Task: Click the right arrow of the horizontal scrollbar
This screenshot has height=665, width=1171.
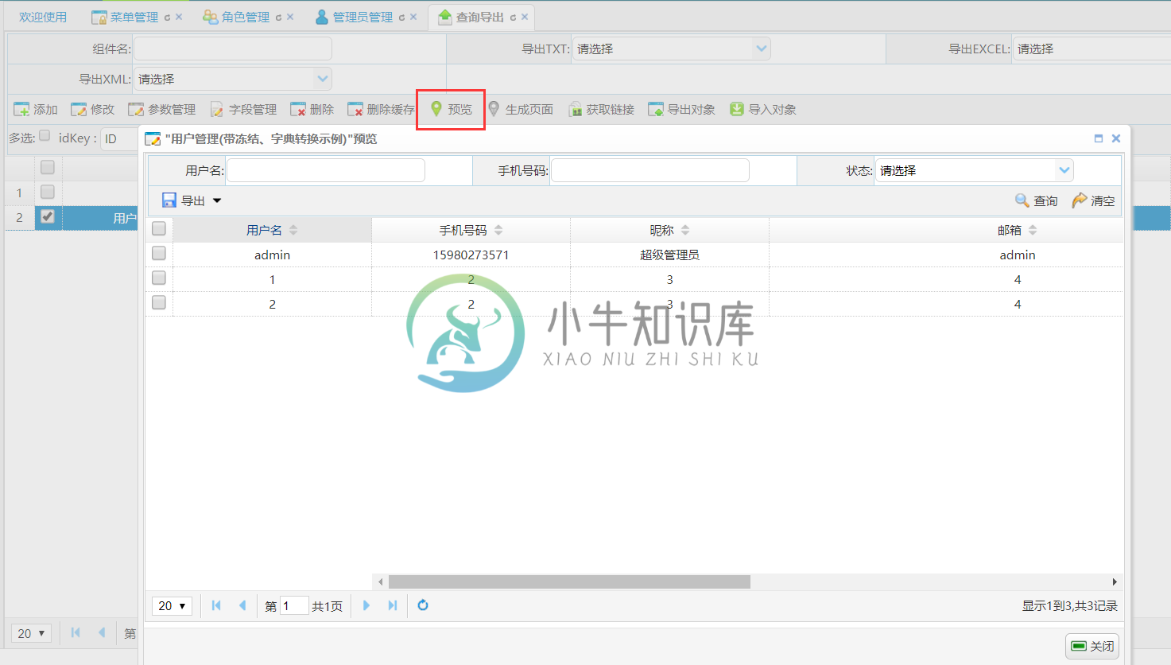Action: (1115, 582)
